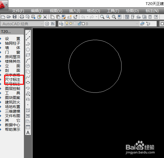This screenshot has height=158, width=164.
Task: Click Make Object's Layer Current icon
Action: click(x=142, y=24)
